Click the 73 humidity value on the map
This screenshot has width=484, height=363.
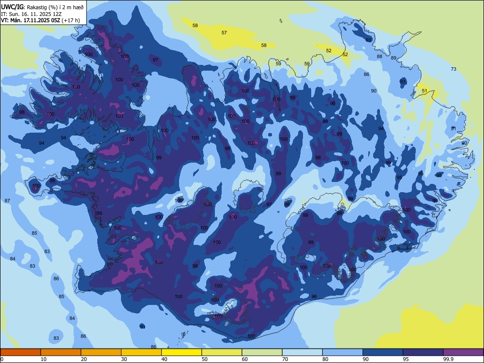click(x=454, y=69)
